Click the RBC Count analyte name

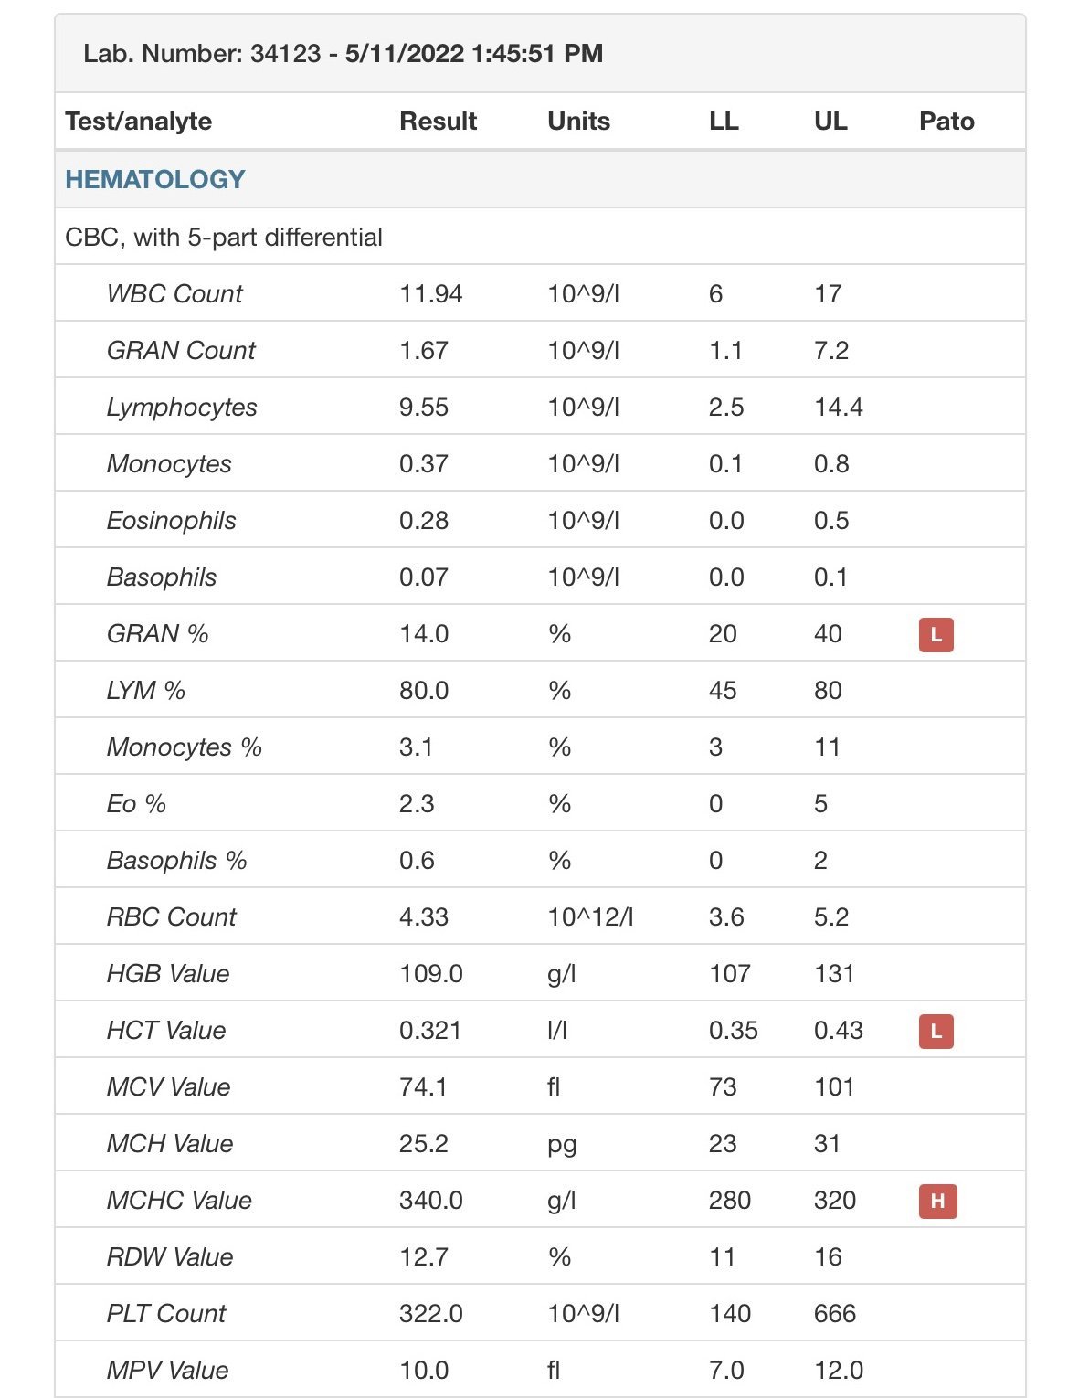point(171,917)
